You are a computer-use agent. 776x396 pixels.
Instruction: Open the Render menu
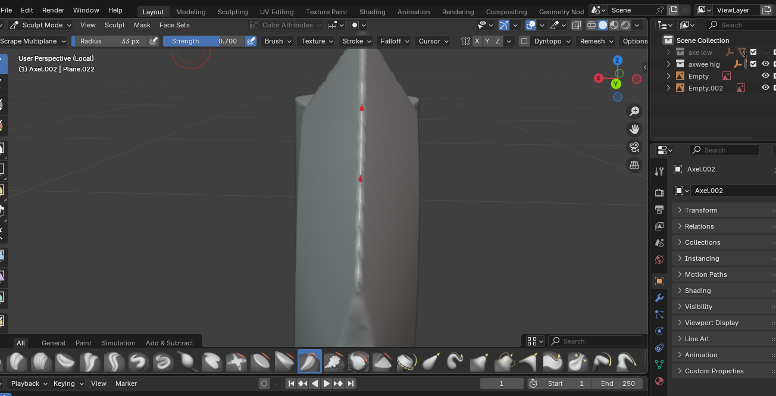click(53, 10)
